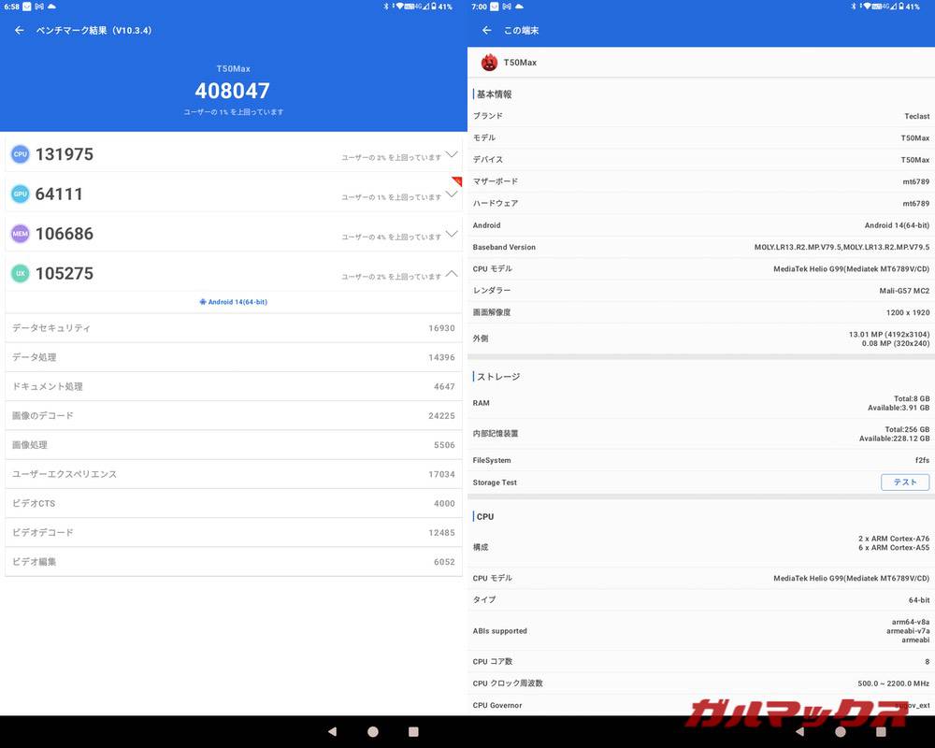Screen dimensions: 935x748
Task: Expand the CPU score details chevron
Action: 453,155
